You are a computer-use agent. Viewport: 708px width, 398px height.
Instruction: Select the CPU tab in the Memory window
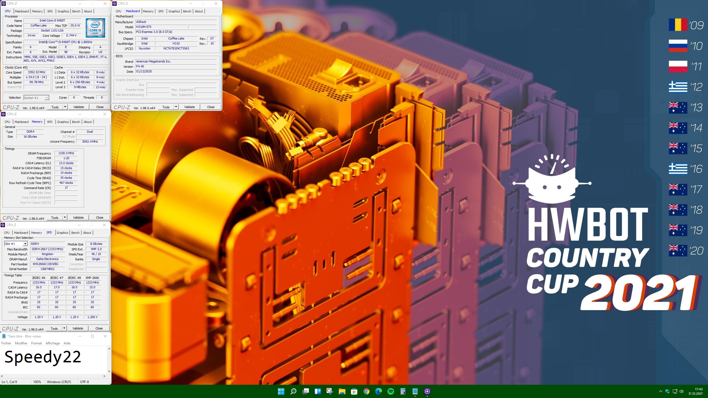(x=7, y=122)
